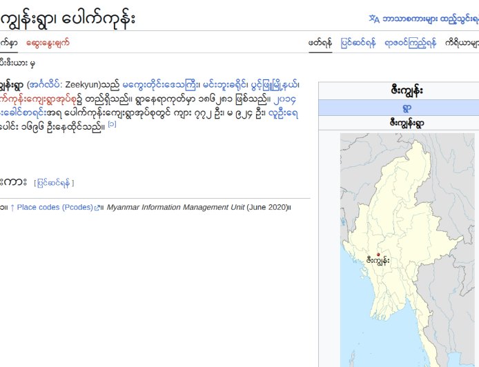Open the 2014 year link ၂၀၁၄

click(x=285, y=99)
